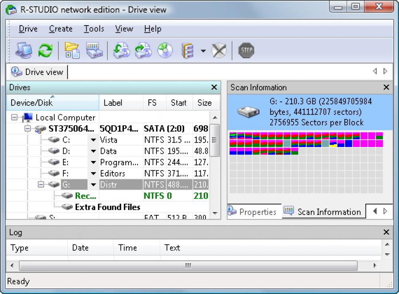Close the Log panel
The height and width of the screenshot is (294, 399).
coord(386,232)
